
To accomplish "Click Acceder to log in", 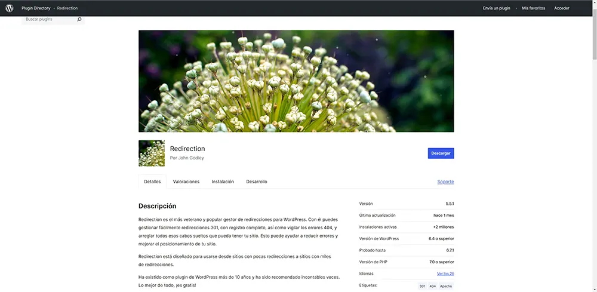I will coord(562,8).
